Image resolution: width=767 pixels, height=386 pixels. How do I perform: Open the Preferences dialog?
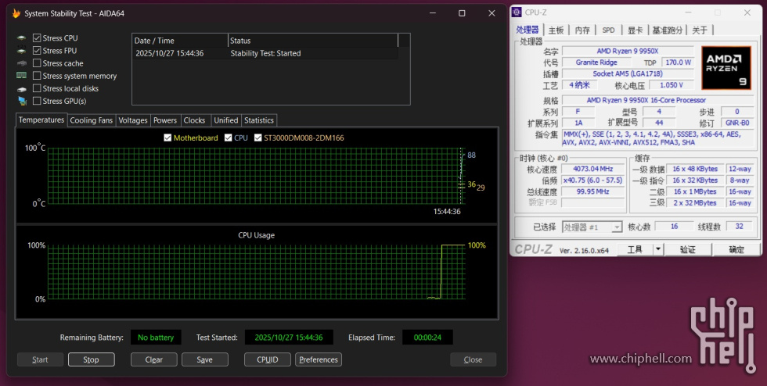coord(319,359)
